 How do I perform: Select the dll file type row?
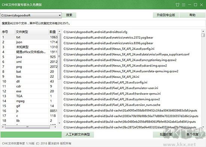tap(29, 81)
